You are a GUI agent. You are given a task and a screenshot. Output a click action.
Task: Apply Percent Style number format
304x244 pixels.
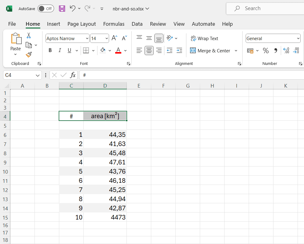pos(266,51)
